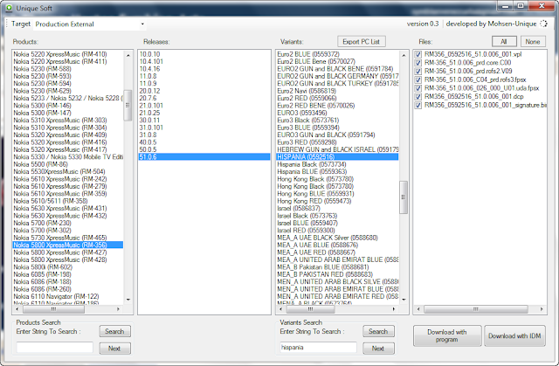Select Nokia 5500 (RM-86)
559x366 pixels.
[41, 164]
